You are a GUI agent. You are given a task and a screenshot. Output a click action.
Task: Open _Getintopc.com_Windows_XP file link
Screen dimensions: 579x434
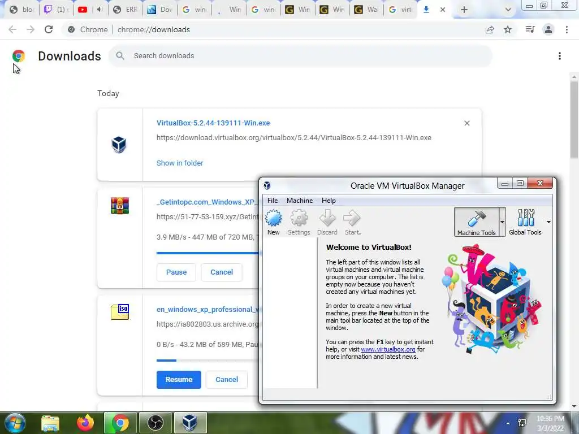pos(208,202)
